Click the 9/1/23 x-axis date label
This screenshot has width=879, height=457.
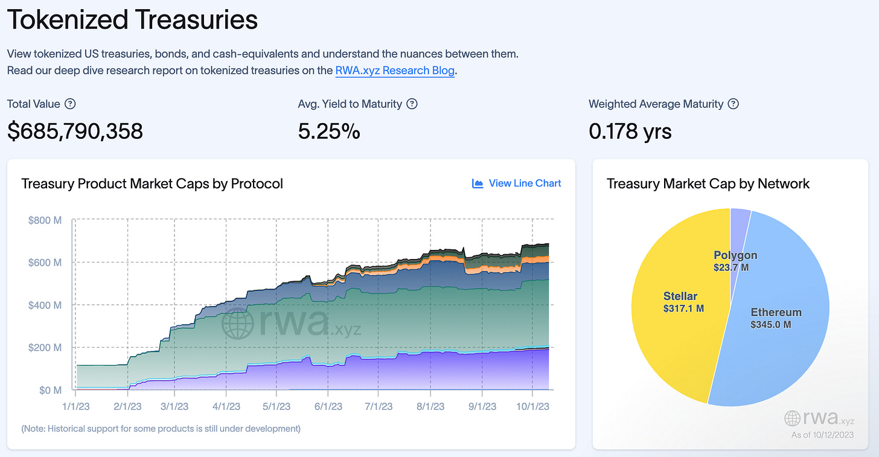(x=482, y=407)
